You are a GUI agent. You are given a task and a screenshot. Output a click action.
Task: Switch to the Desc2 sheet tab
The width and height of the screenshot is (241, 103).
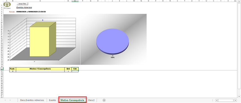coord(92,100)
